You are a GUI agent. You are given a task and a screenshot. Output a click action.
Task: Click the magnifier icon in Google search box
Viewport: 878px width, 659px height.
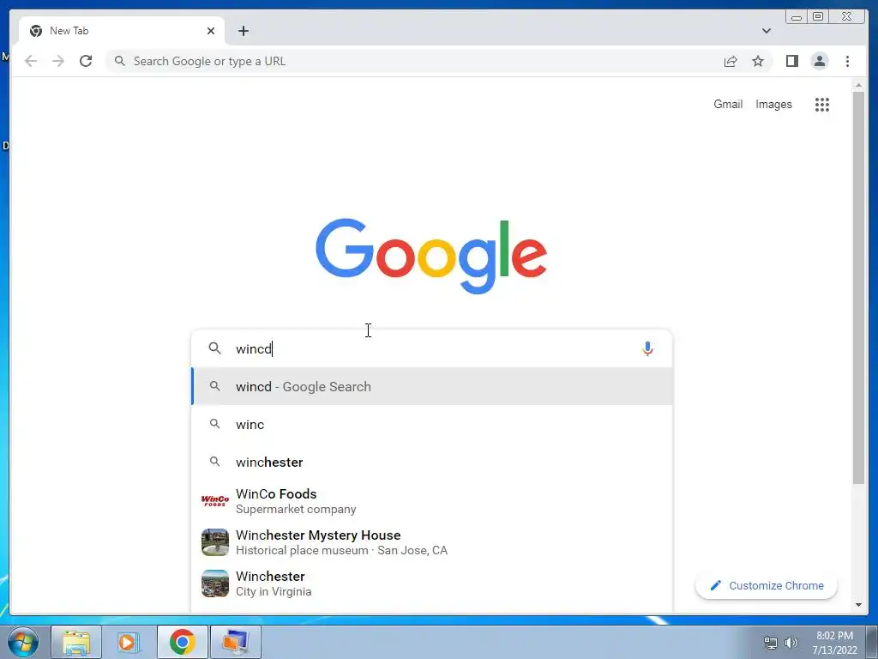214,348
